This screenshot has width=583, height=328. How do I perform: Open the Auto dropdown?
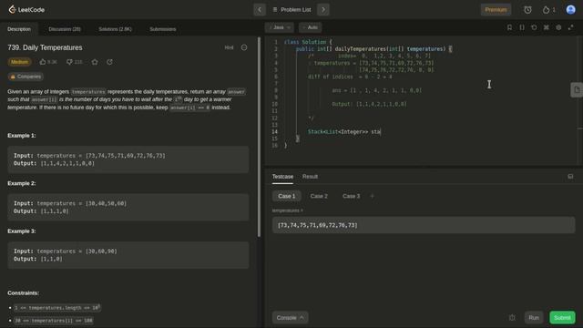tap(311, 27)
